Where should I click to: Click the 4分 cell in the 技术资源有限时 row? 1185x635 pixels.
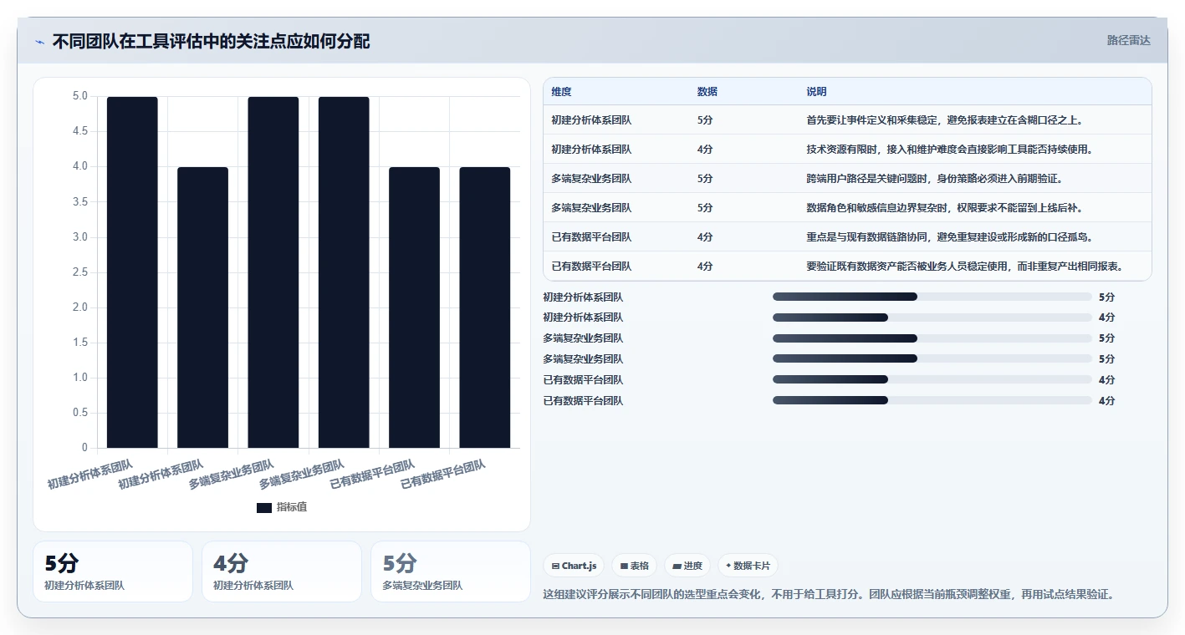[705, 150]
